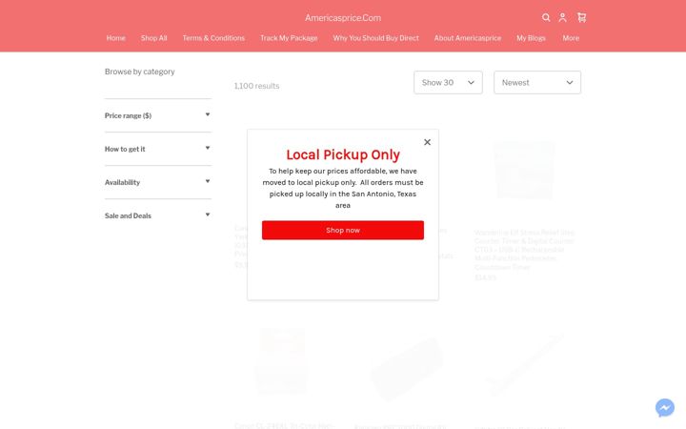Click the Browse by category heading
This screenshot has height=429, width=686.
(139, 71)
